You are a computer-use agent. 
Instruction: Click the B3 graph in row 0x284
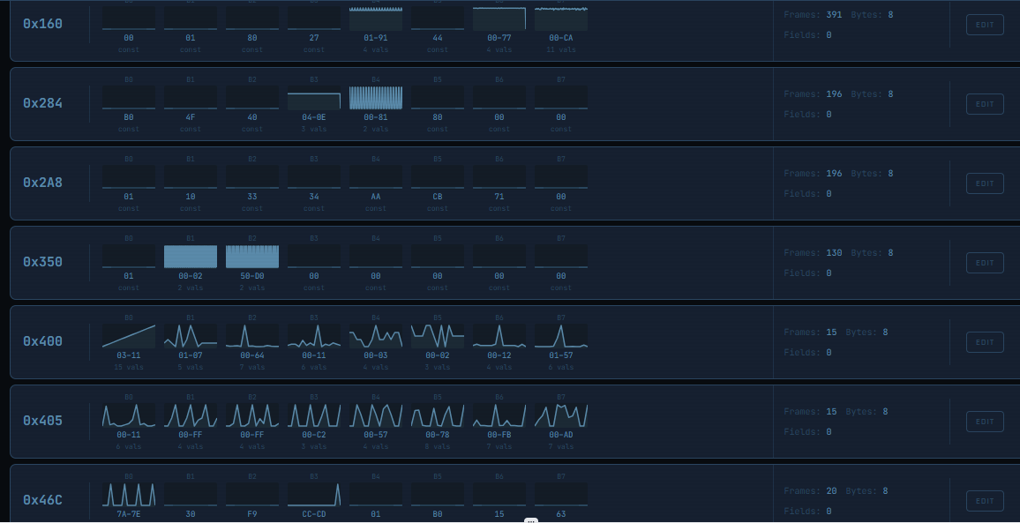coord(314,98)
